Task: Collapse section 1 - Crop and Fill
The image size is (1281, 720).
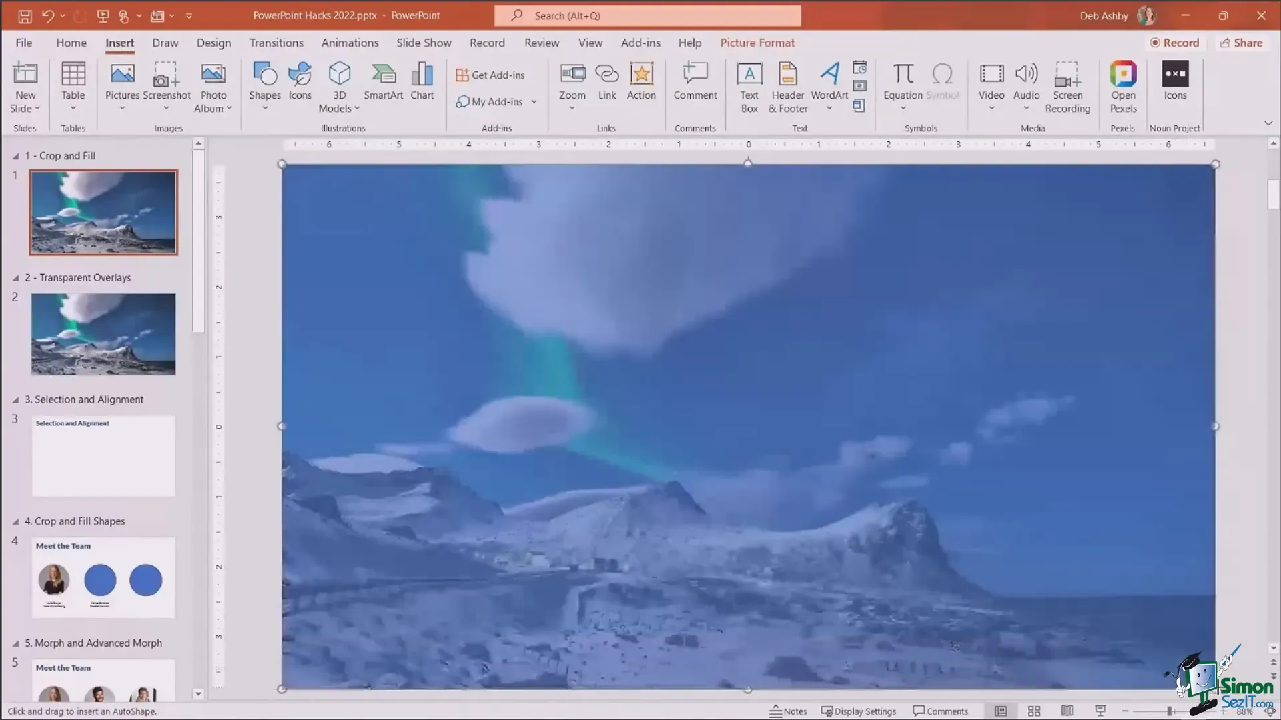Action: pyautogui.click(x=15, y=156)
